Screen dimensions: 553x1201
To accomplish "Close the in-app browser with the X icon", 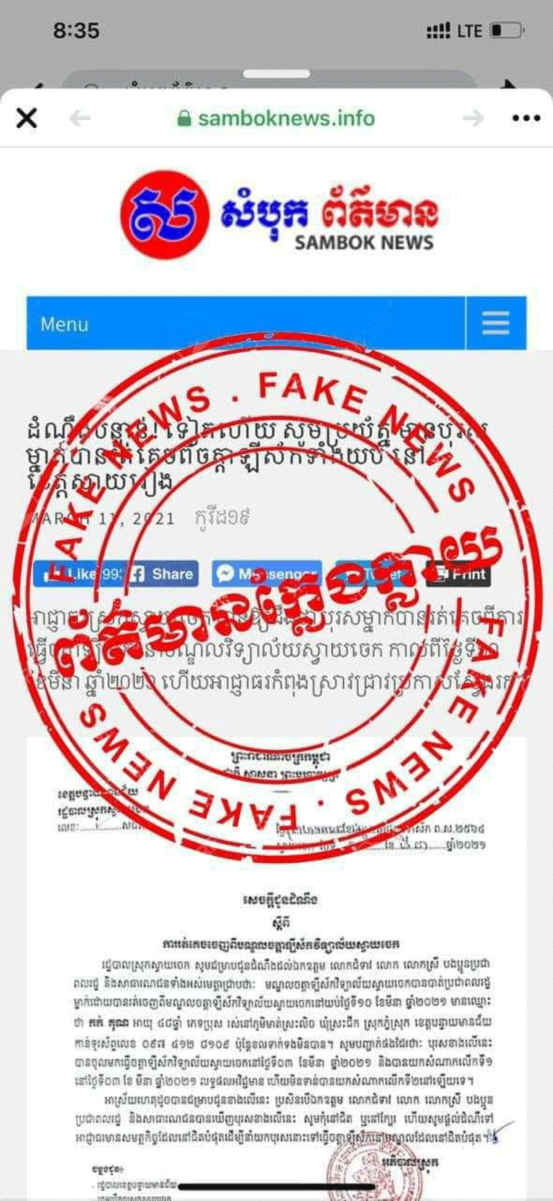I will [x=26, y=118].
